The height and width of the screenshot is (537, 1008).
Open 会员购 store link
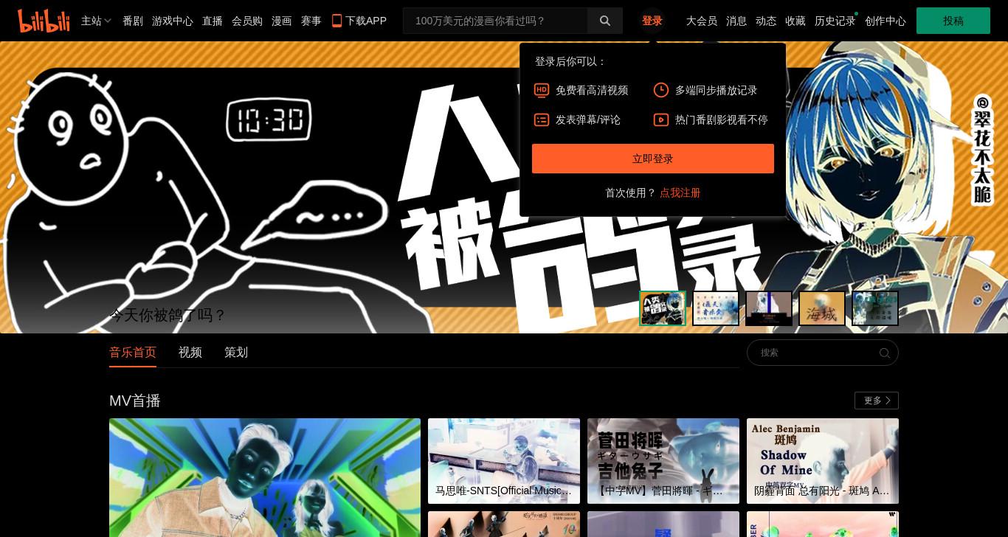click(247, 21)
